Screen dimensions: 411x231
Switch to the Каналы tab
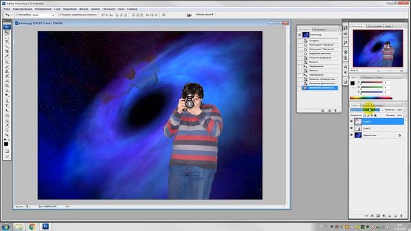[x=366, y=105]
